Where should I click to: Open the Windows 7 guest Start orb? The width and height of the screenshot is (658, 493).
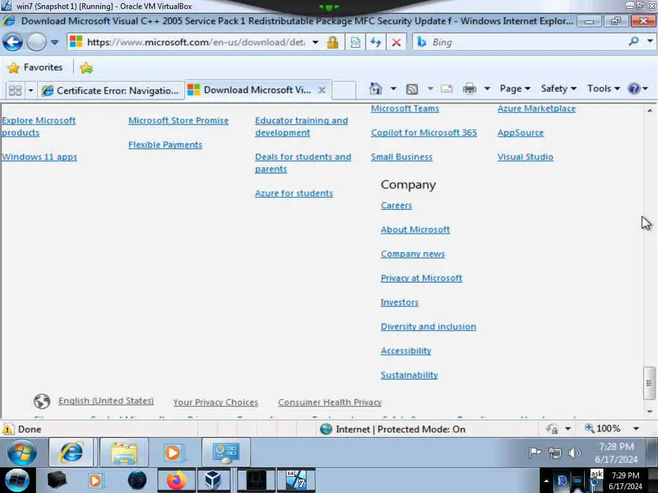[x=22, y=453]
